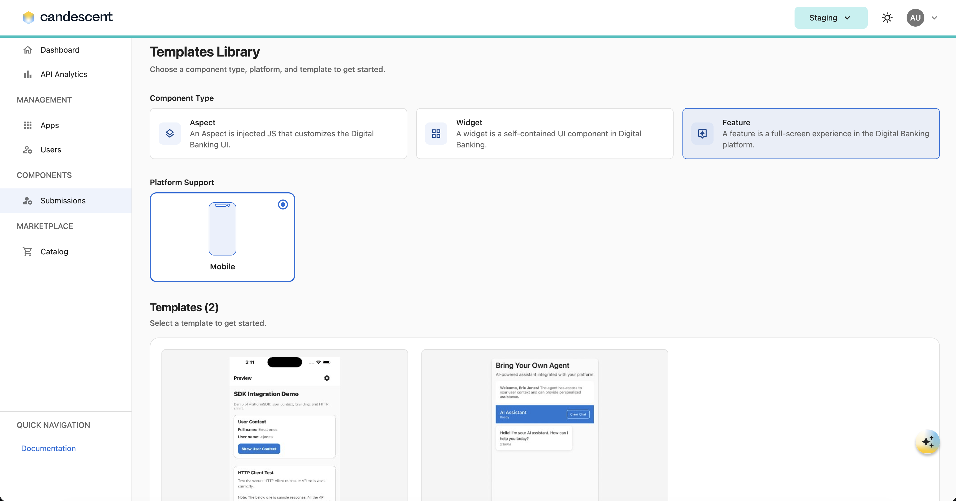Click the Mobile phone illustration
This screenshot has height=501, width=956.
(222, 229)
